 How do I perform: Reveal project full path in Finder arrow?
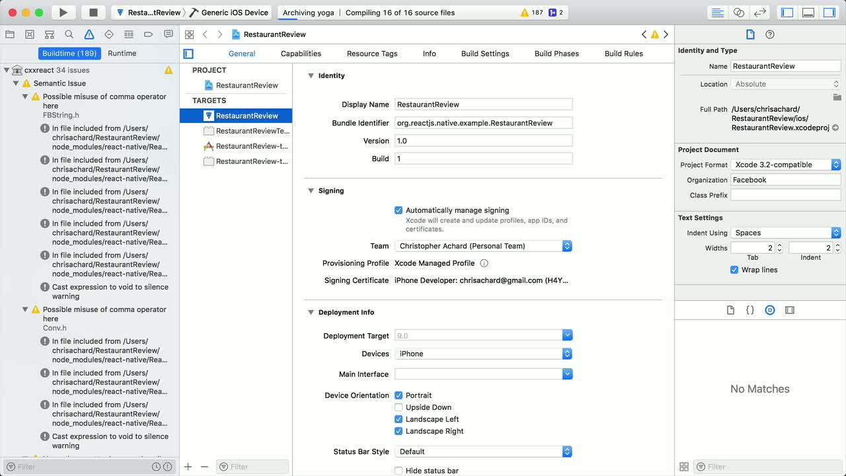[x=835, y=128]
